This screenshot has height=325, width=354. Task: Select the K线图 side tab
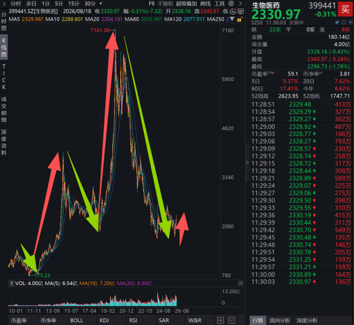(4, 47)
